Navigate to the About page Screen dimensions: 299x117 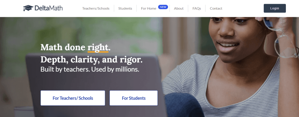179,8
